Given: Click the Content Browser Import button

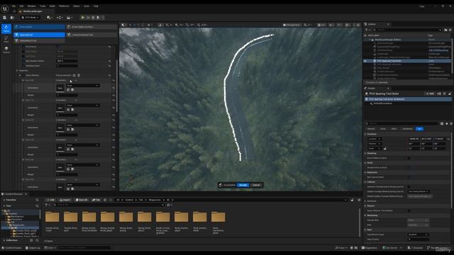Looking at the screenshot, I should [65, 200].
